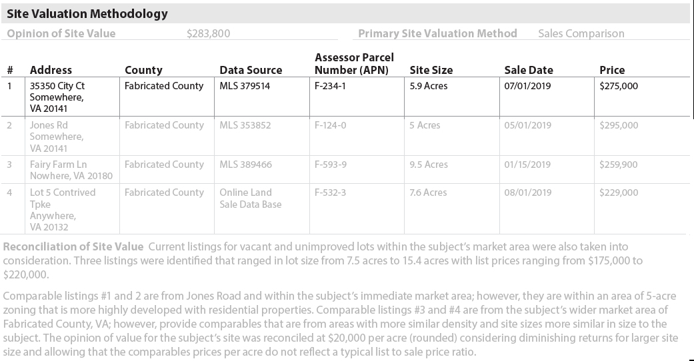Click the Sale Date column header
Viewport: 694px width, 361px height.
[x=529, y=70]
